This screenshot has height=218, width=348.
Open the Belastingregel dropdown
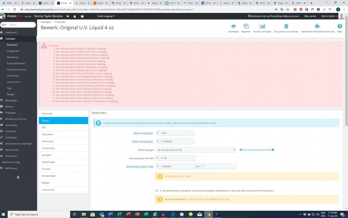[196, 150]
